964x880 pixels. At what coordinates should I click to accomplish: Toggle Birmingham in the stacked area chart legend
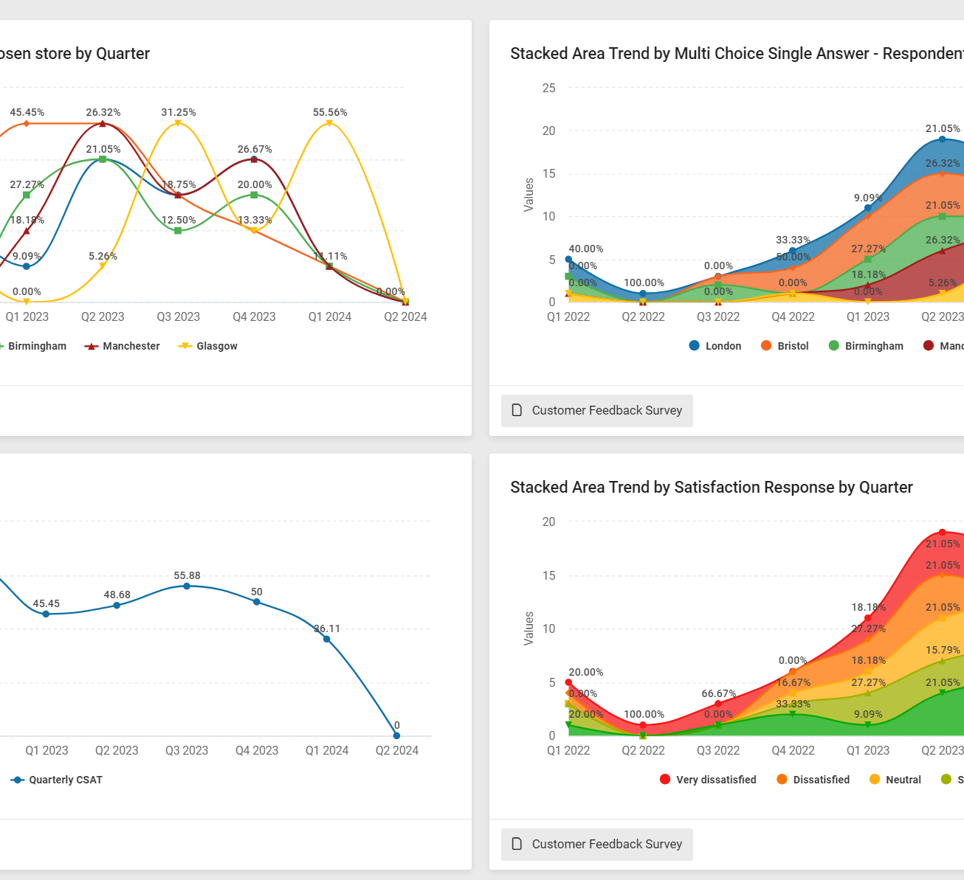pos(873,346)
